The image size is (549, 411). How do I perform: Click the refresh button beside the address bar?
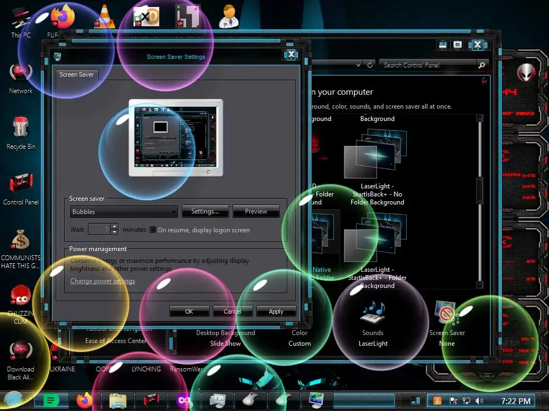[x=370, y=65]
